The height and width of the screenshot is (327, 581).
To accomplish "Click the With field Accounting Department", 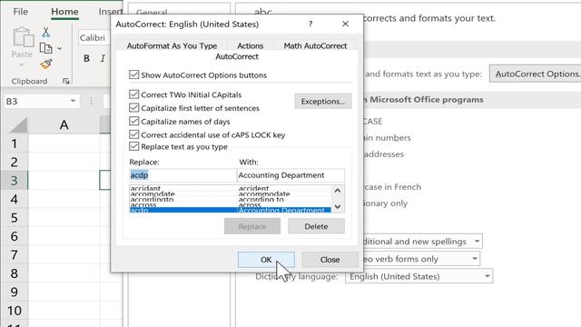I will (x=290, y=175).
